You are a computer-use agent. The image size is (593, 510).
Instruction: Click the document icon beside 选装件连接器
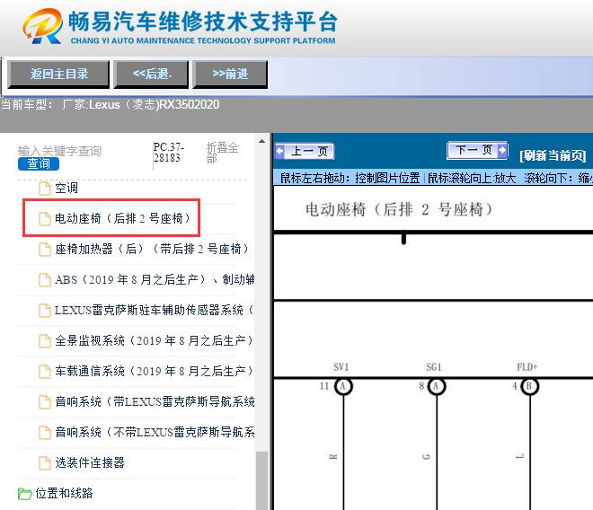coord(45,463)
